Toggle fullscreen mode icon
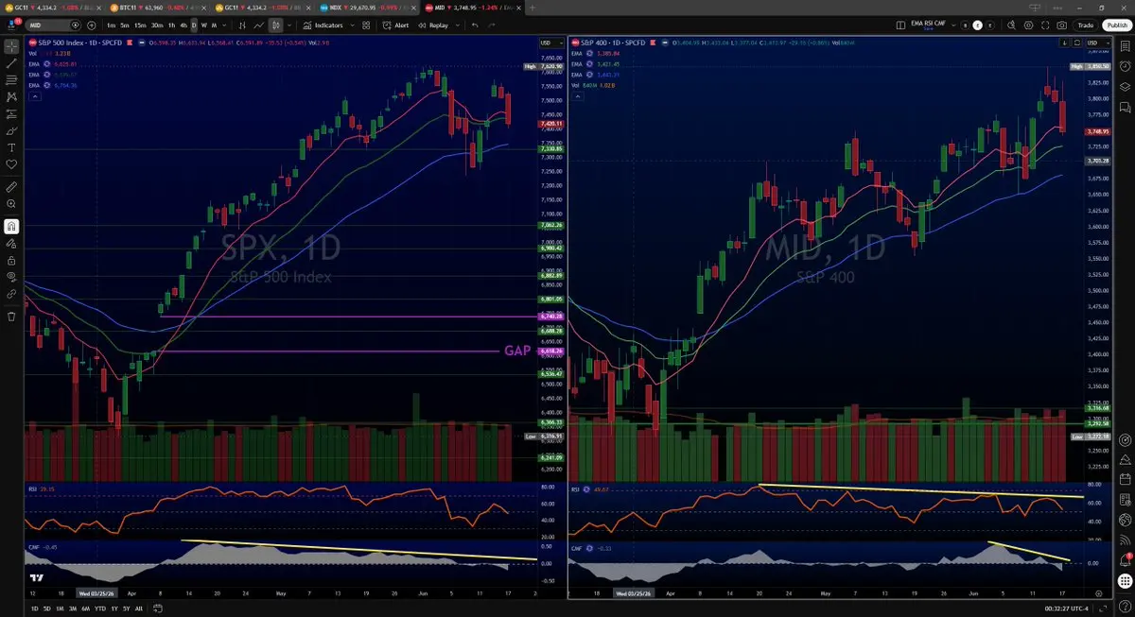1135x617 pixels. [1045, 26]
